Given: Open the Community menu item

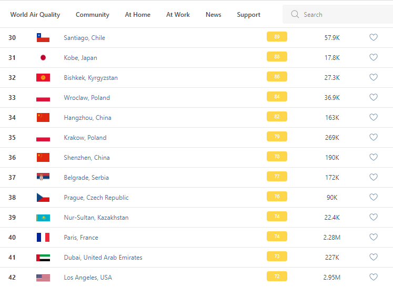Looking at the screenshot, I should 93,15.
